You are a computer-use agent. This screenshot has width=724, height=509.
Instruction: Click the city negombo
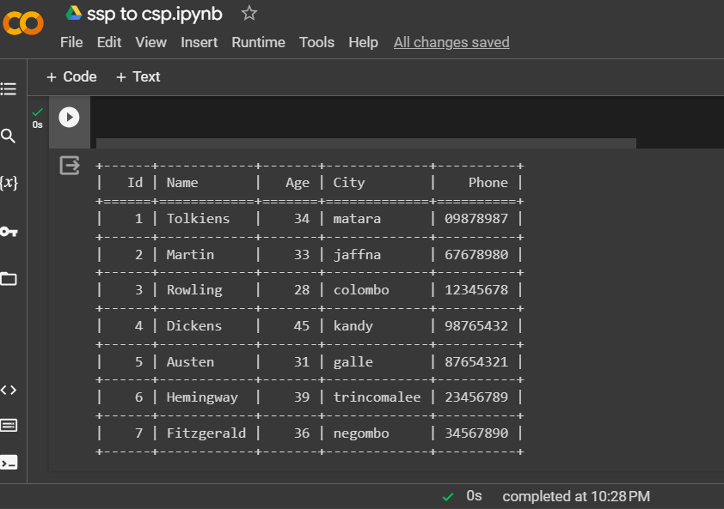pyautogui.click(x=361, y=433)
